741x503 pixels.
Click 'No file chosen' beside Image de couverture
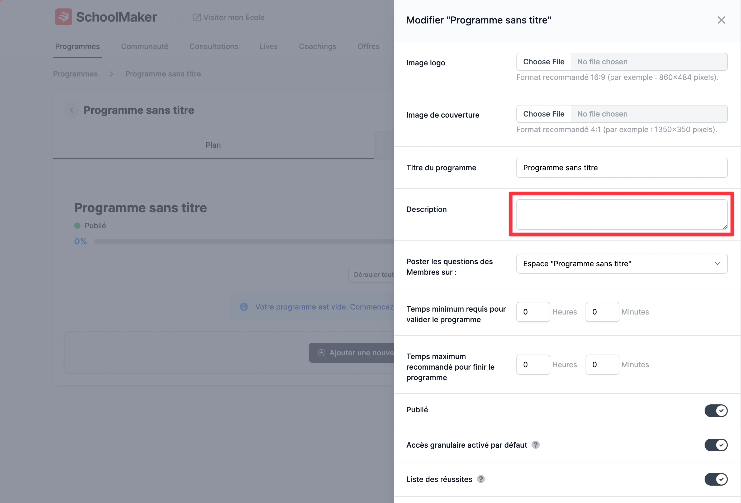(602, 114)
